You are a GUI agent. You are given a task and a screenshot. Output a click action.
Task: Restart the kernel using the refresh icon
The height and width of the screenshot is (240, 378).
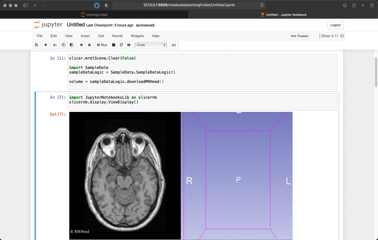coord(121,45)
